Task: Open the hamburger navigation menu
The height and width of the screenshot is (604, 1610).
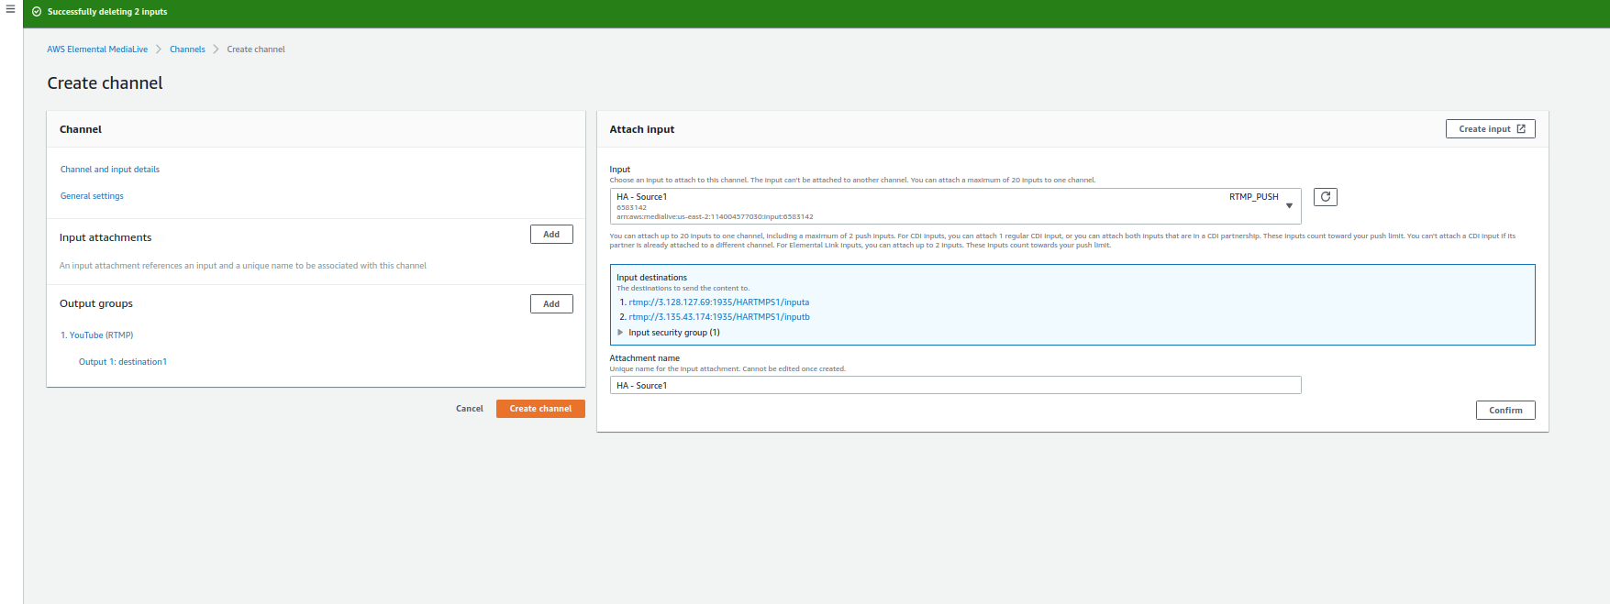Action: tap(11, 9)
